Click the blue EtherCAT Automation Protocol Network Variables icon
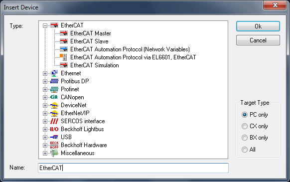This screenshot has width=290, height=182. point(64,49)
